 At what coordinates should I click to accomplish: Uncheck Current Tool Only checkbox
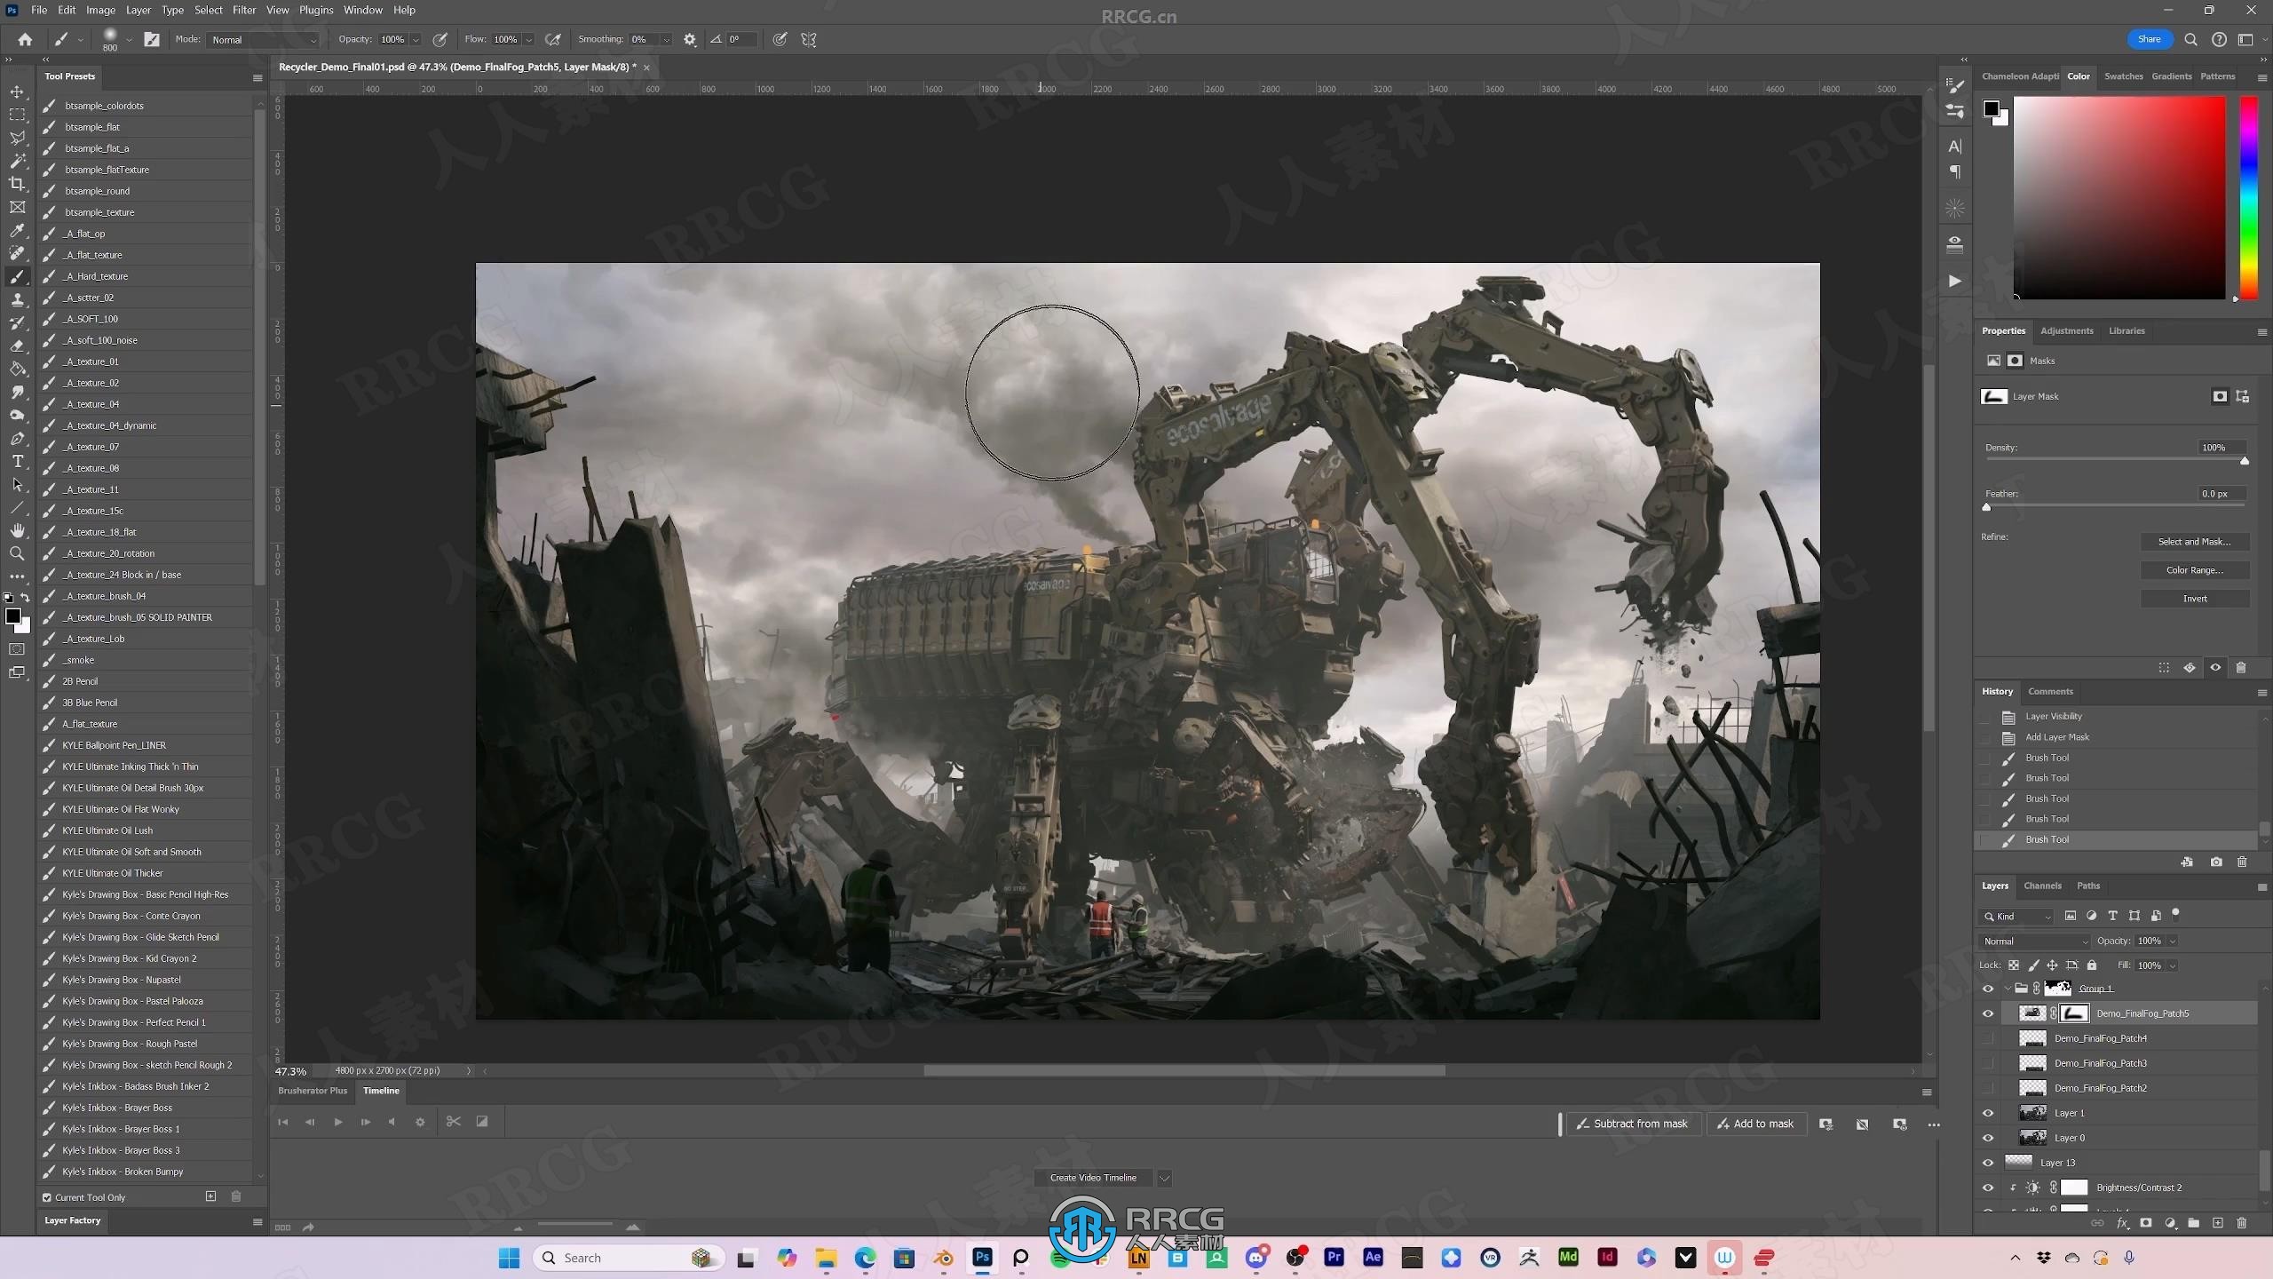(47, 1197)
